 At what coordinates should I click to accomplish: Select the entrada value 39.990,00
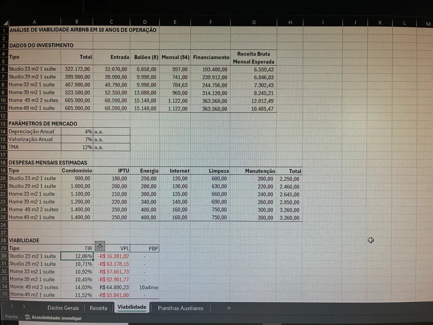point(116,77)
